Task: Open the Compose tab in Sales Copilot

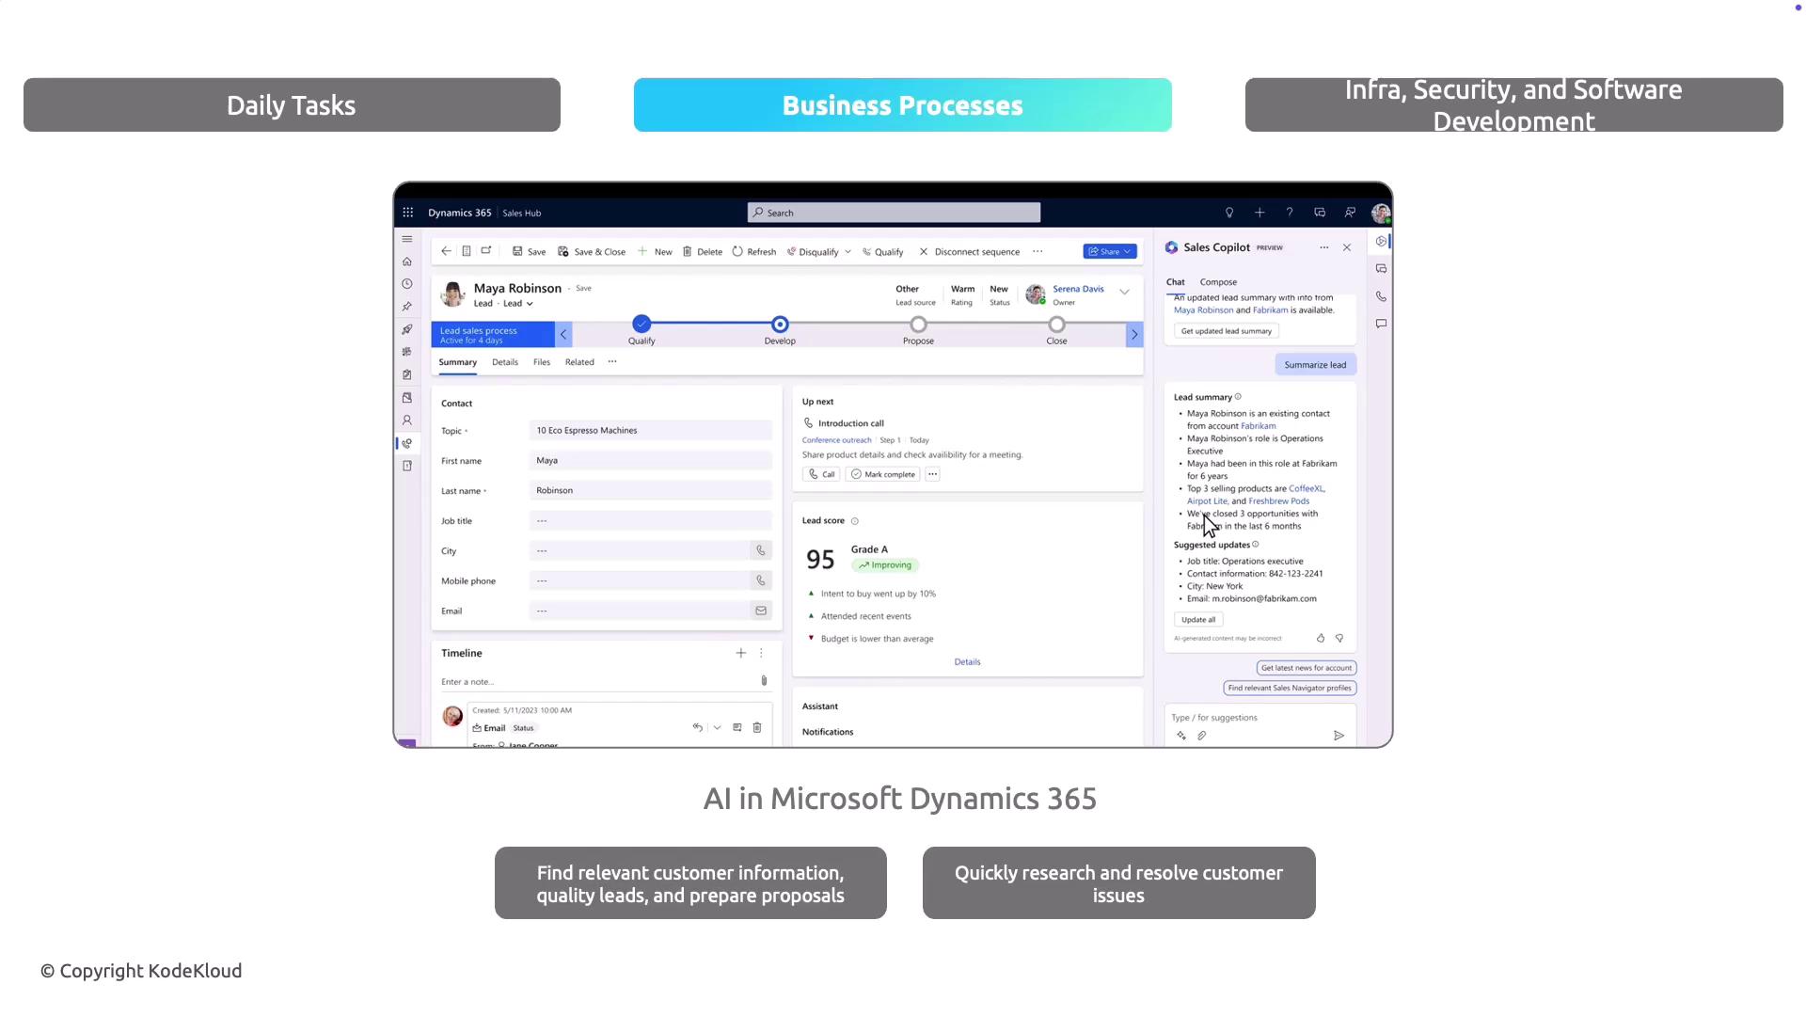Action: (1218, 282)
